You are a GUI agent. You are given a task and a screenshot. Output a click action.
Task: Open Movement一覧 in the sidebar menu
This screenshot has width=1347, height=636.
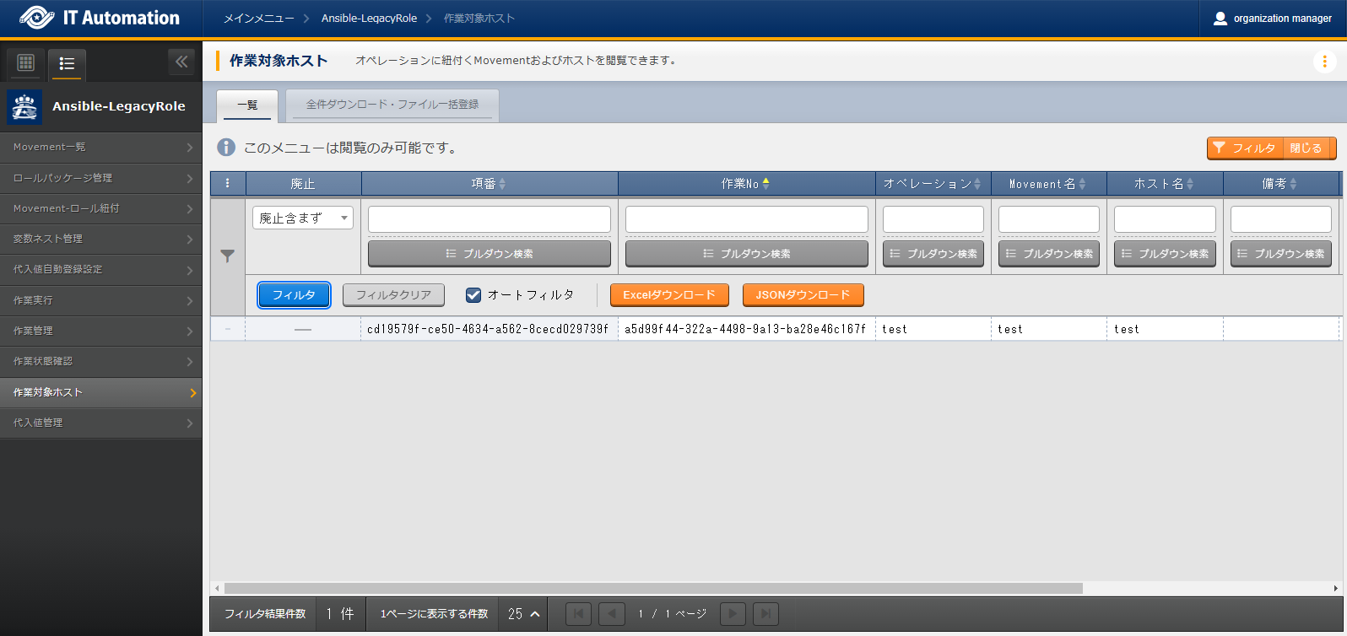100,147
